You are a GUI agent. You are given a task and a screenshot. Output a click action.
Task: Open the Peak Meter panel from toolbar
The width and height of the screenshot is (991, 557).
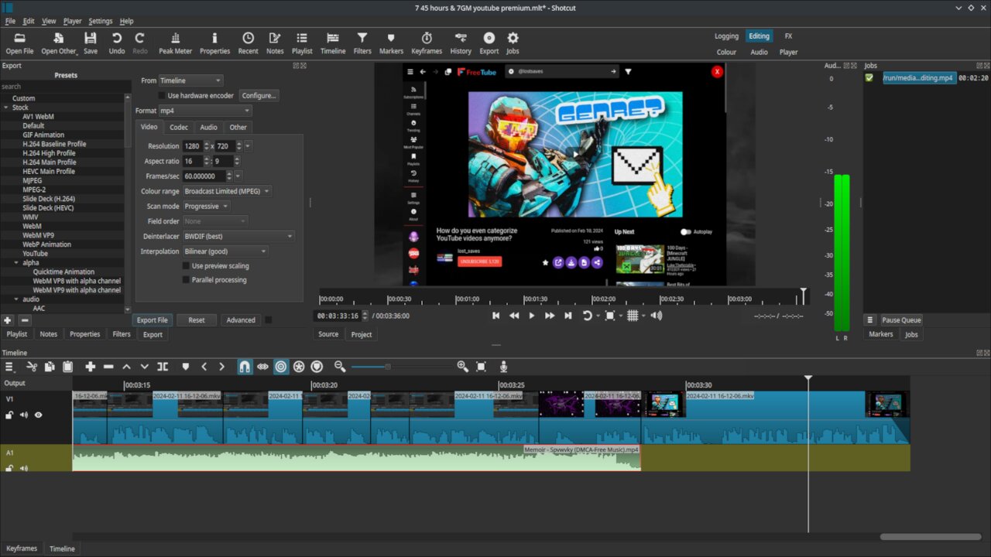pos(175,43)
